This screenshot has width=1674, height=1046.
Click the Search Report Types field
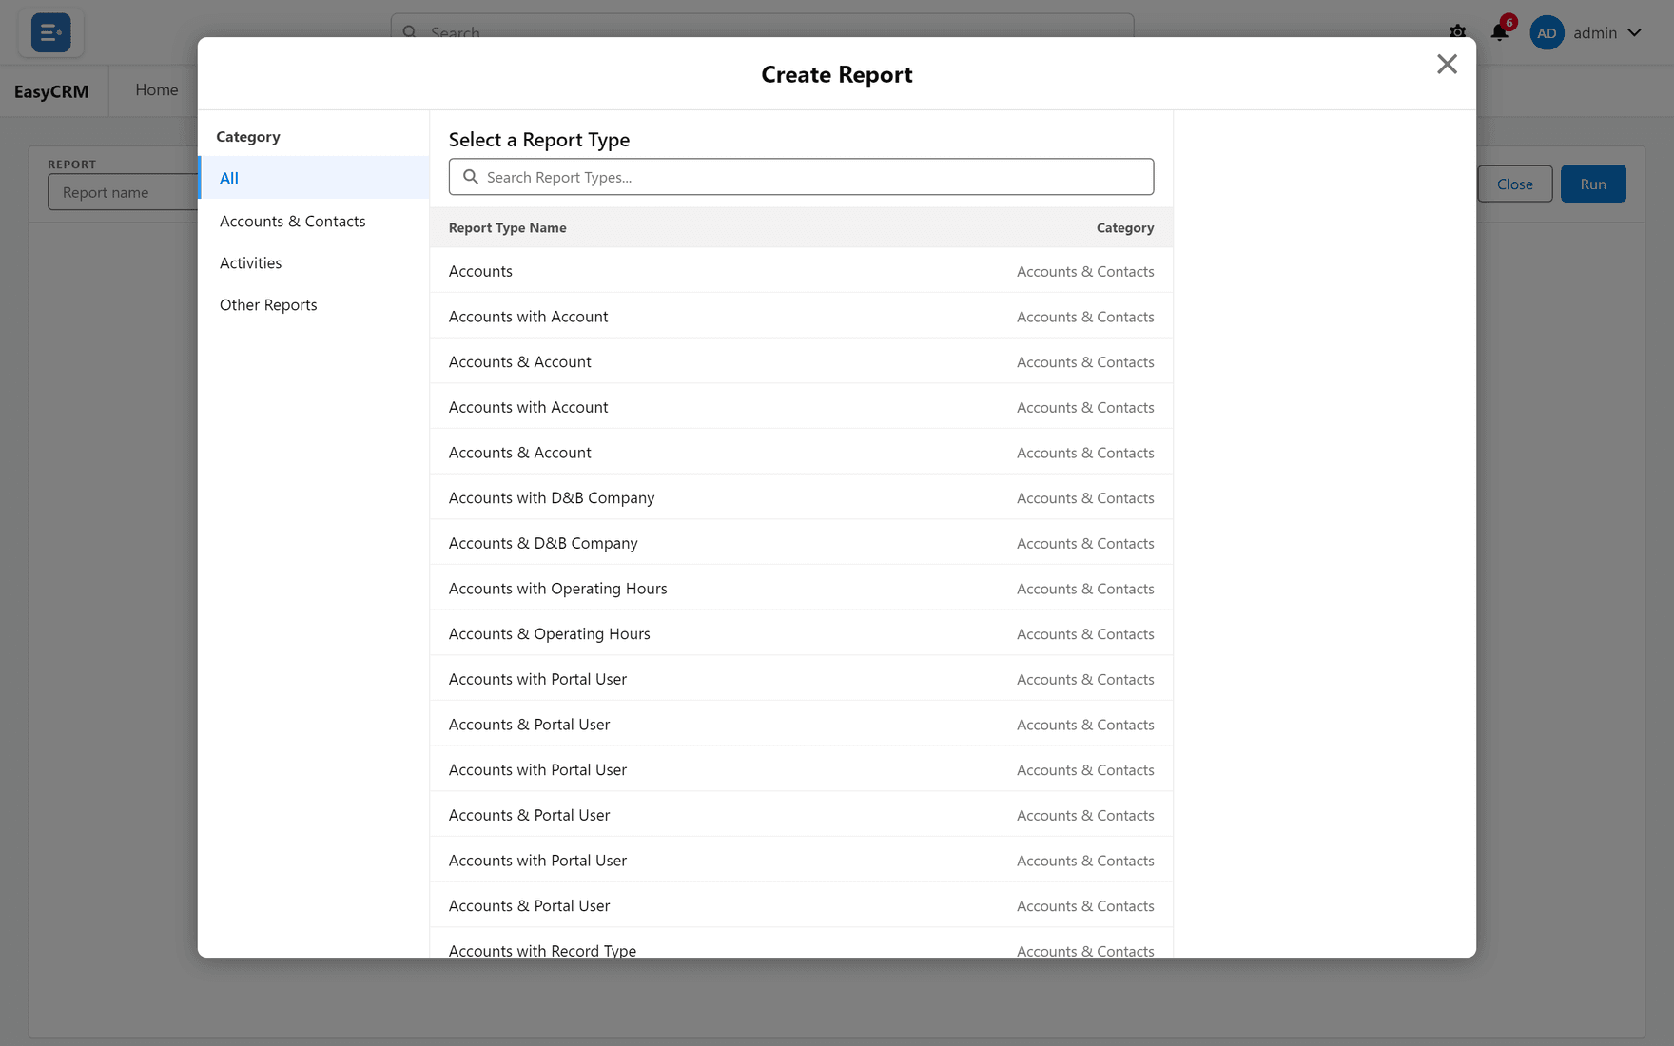pyautogui.click(x=801, y=177)
